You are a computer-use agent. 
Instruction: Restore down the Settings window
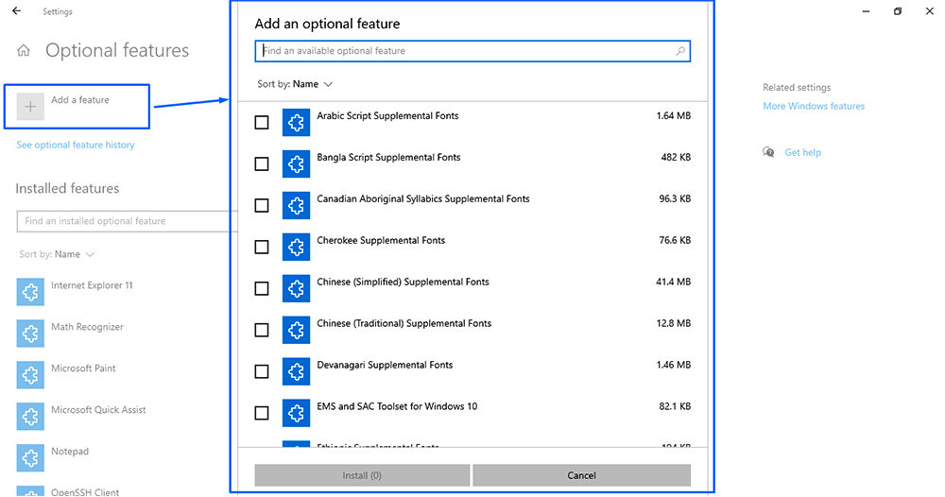click(x=898, y=10)
